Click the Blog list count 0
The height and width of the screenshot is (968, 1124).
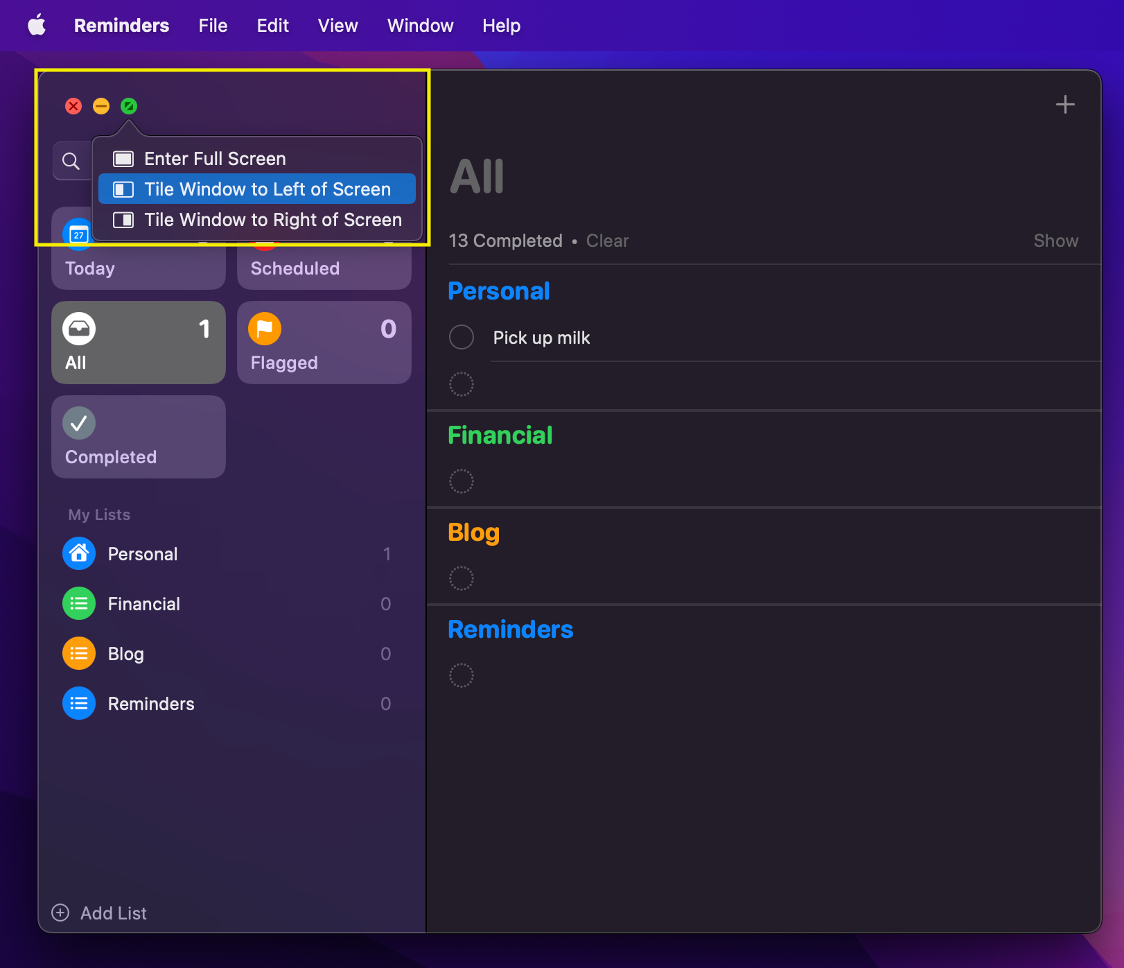coord(386,654)
